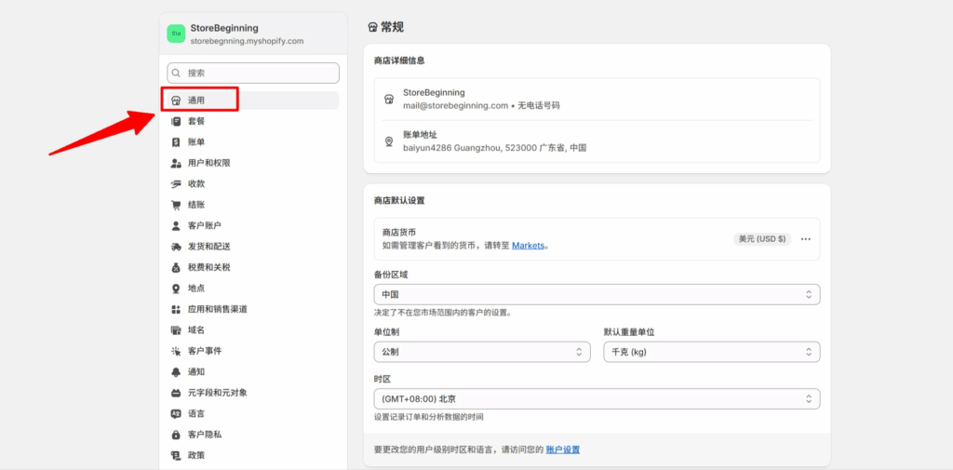Click the 账单 billing icon
Viewport: 953px width, 470px height.
point(176,142)
